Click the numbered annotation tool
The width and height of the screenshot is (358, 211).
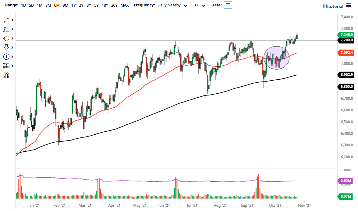6,57
